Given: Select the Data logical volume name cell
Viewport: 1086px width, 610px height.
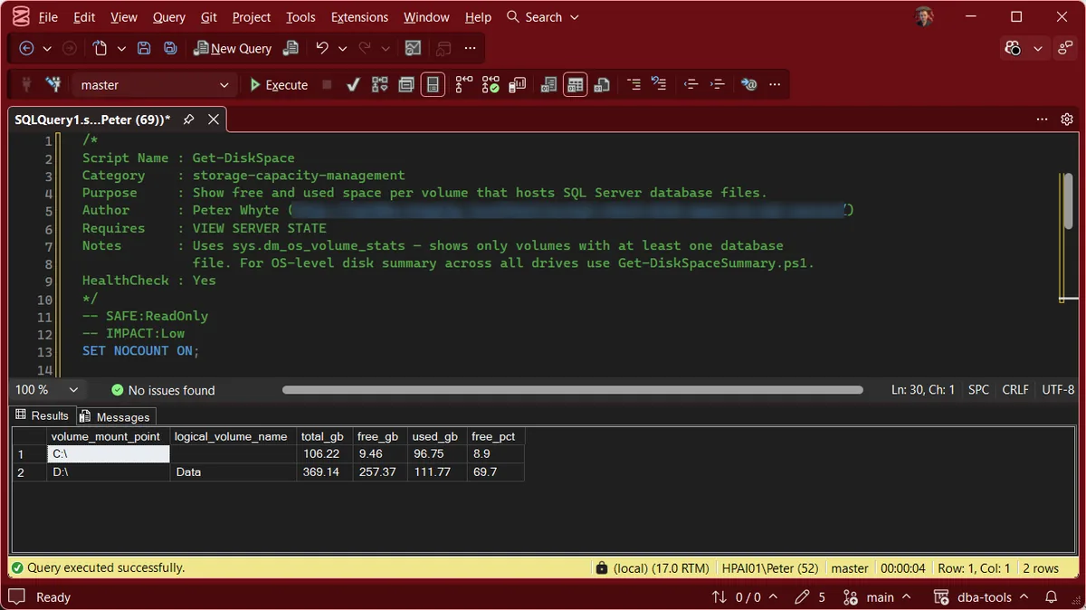Looking at the screenshot, I should coord(233,472).
